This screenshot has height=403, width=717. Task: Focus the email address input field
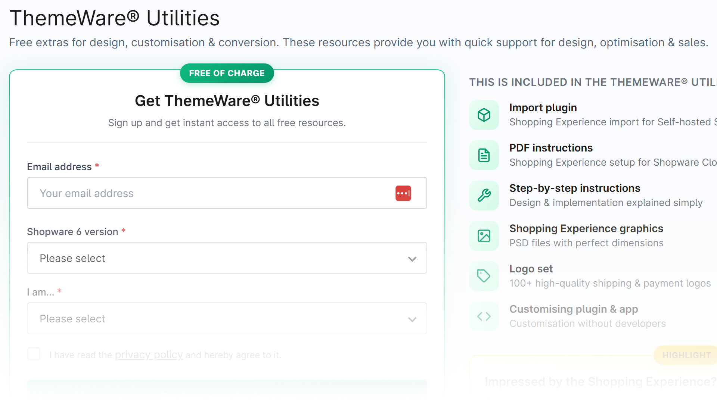pos(227,193)
